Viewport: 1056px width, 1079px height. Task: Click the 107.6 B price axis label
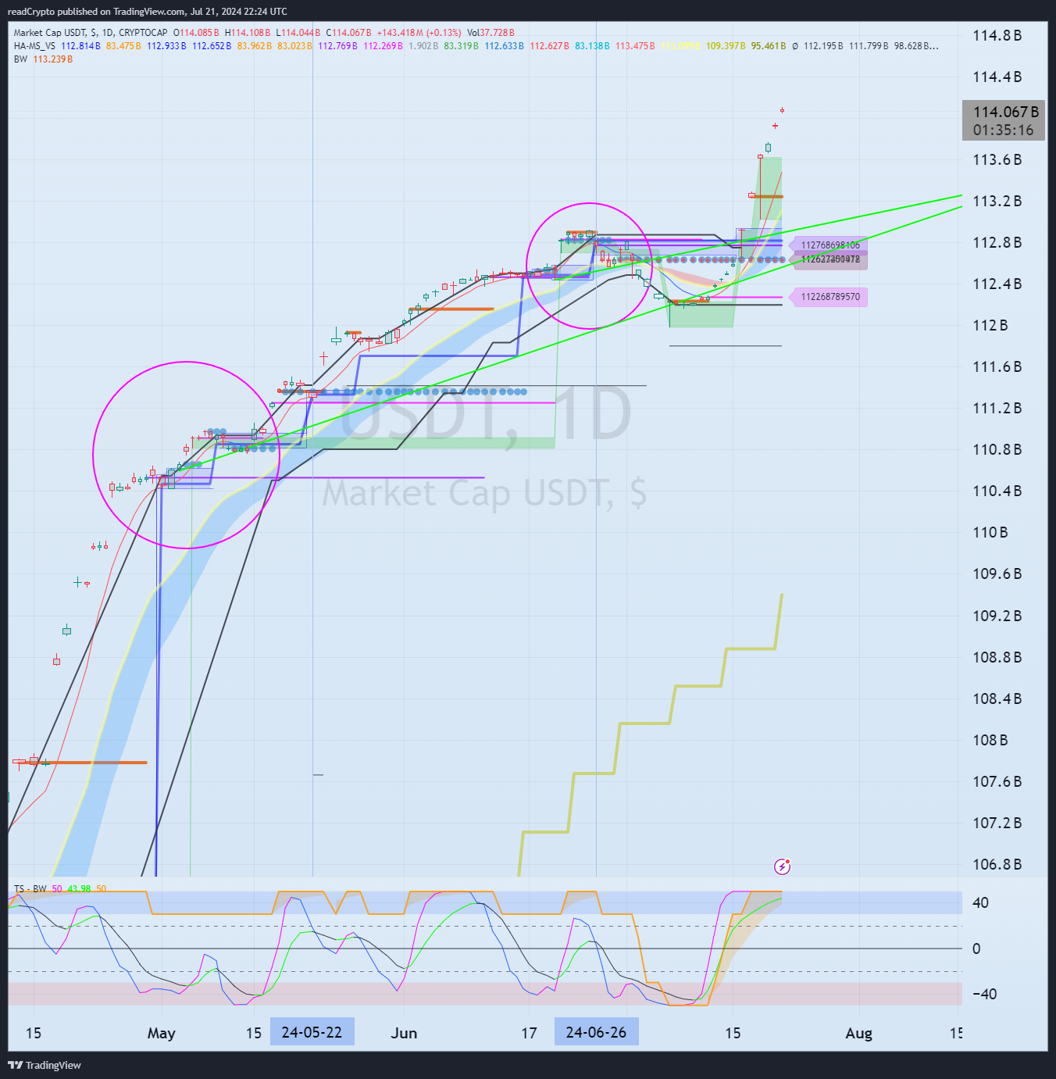(997, 781)
